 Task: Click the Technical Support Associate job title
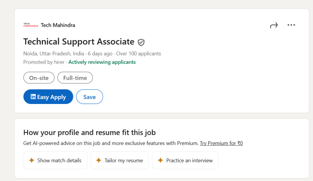tap(79, 42)
